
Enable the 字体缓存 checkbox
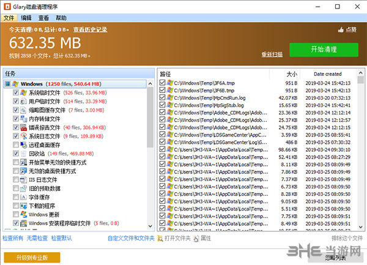(16, 197)
